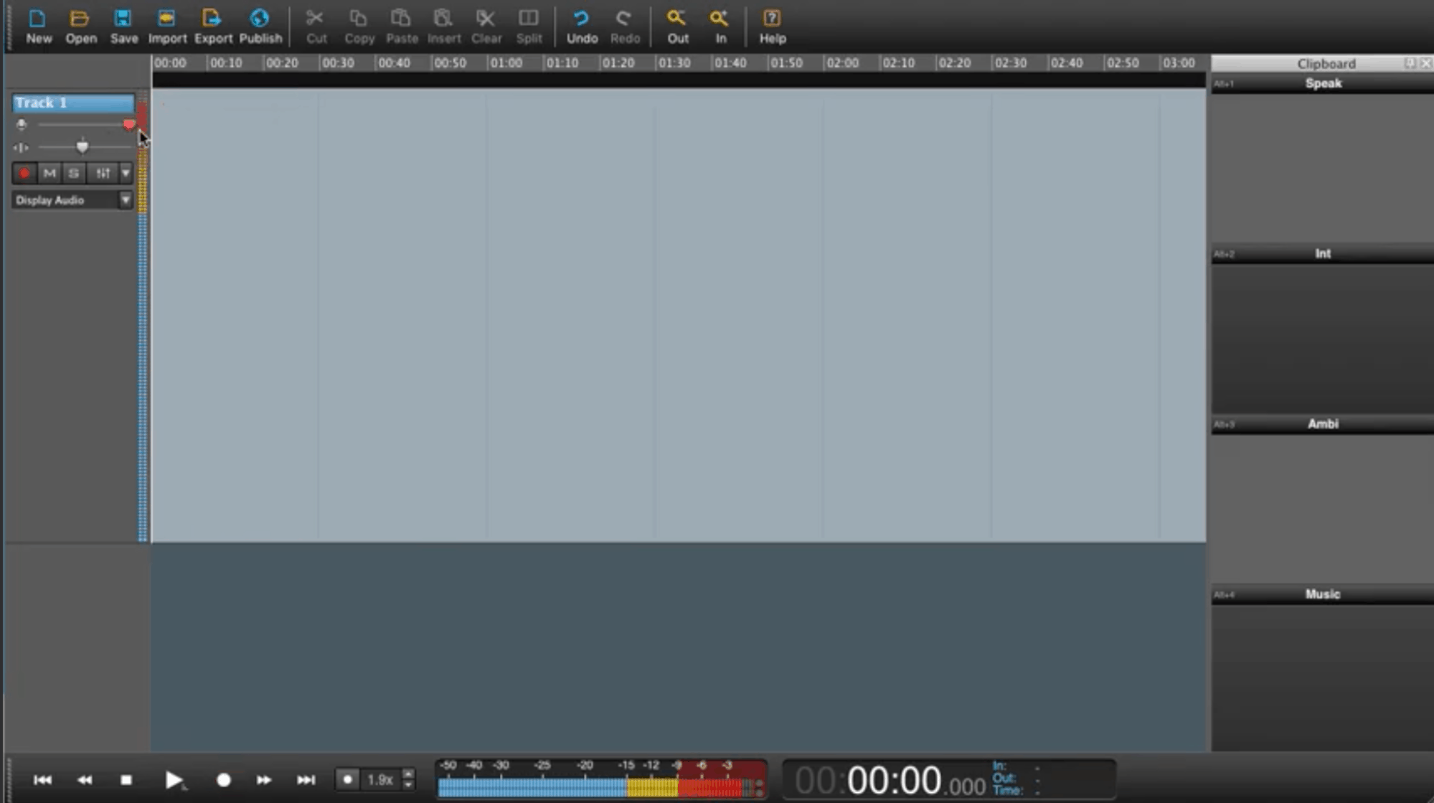Click the Track 1 pan slider handle
Image resolution: width=1434 pixels, height=803 pixels.
point(82,147)
